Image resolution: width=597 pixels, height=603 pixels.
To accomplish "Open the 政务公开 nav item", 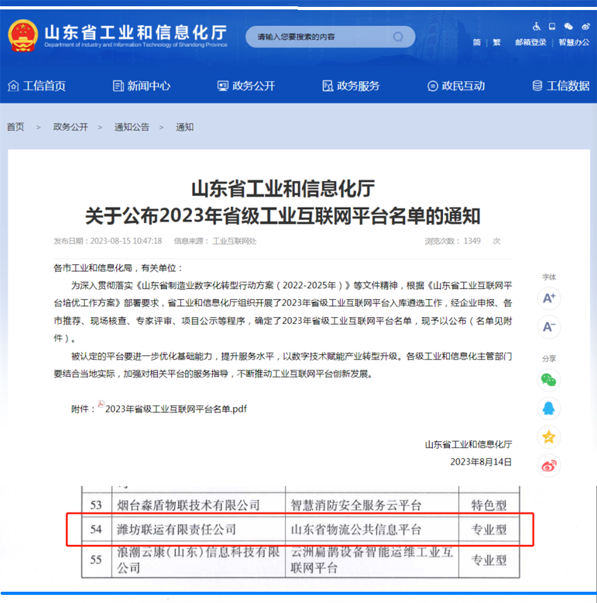I will [247, 86].
